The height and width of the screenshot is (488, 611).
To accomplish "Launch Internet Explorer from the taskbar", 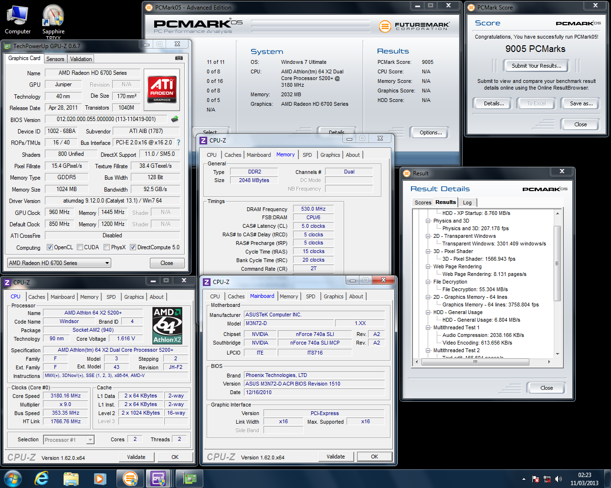I will 42,478.
